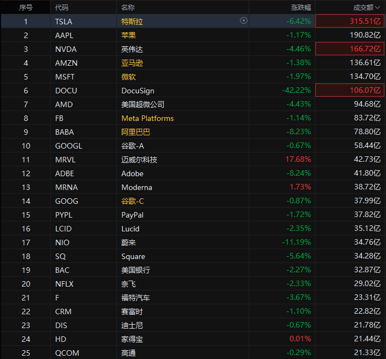Viewport: 386px width, 359px height.
Task: Click the 英伟达 stock name
Action: point(132,49)
